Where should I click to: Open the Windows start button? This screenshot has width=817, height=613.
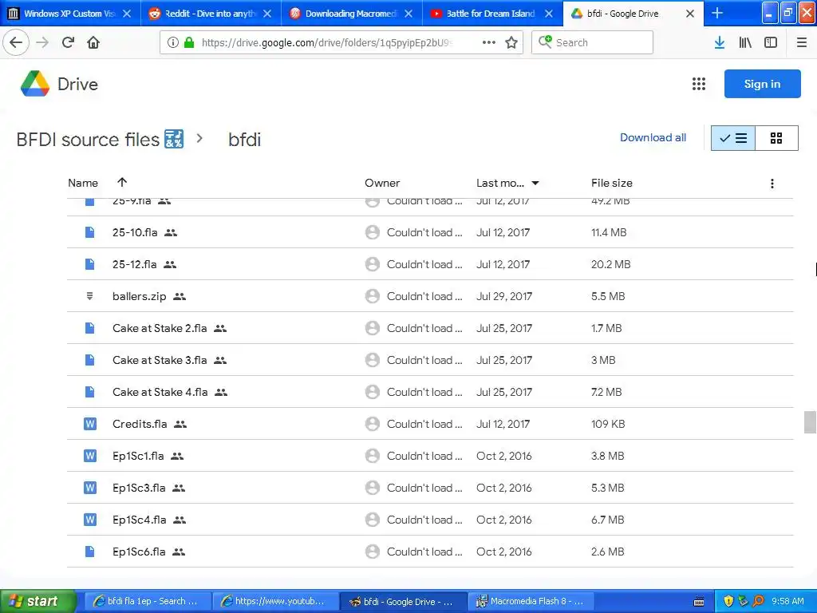38,601
